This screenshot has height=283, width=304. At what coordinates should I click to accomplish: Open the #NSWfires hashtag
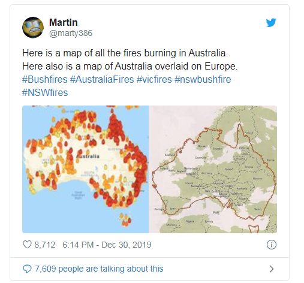[x=45, y=92]
